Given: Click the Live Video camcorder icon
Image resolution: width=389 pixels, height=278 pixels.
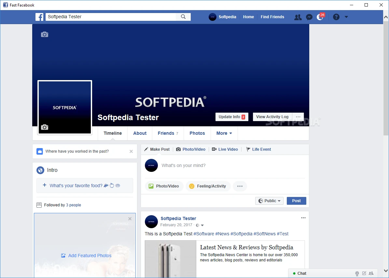Looking at the screenshot, I should 214,149.
